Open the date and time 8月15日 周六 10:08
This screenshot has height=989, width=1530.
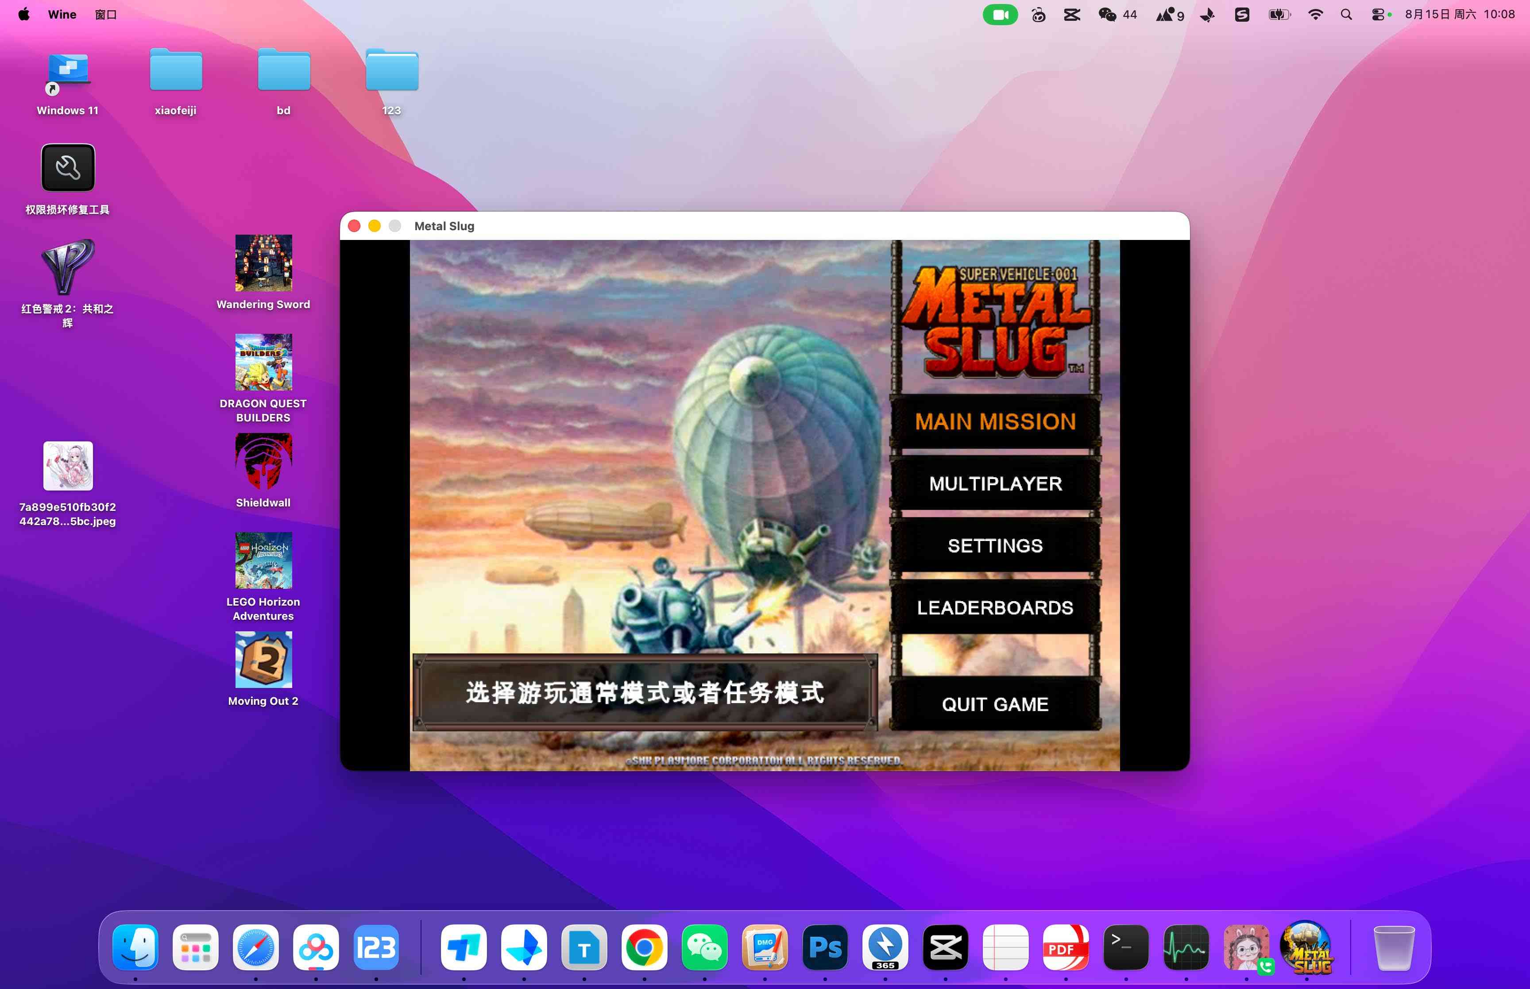(1459, 14)
